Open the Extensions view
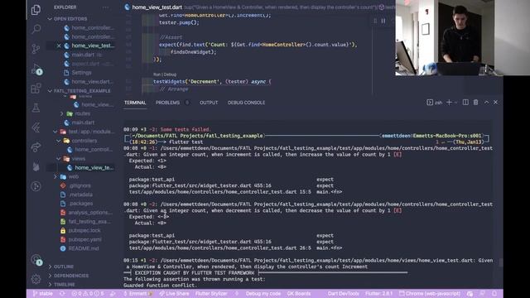This screenshot has height=298, width=530. point(36,89)
